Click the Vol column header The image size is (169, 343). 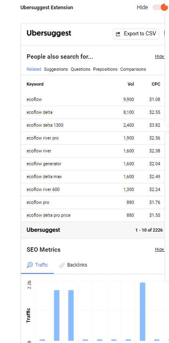tap(131, 84)
